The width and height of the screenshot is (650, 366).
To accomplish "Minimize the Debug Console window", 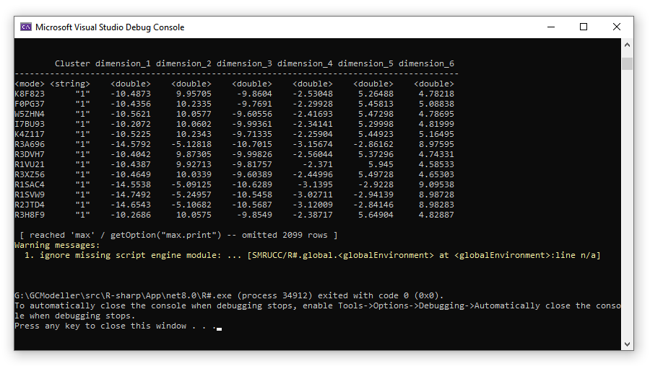I will (550, 27).
